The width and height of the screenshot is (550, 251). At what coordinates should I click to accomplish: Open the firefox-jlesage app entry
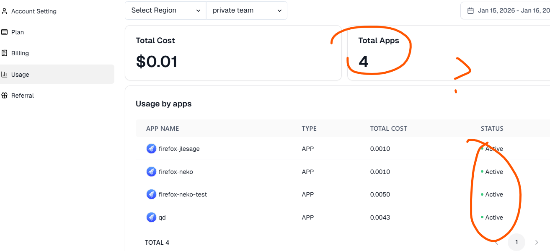[179, 149]
